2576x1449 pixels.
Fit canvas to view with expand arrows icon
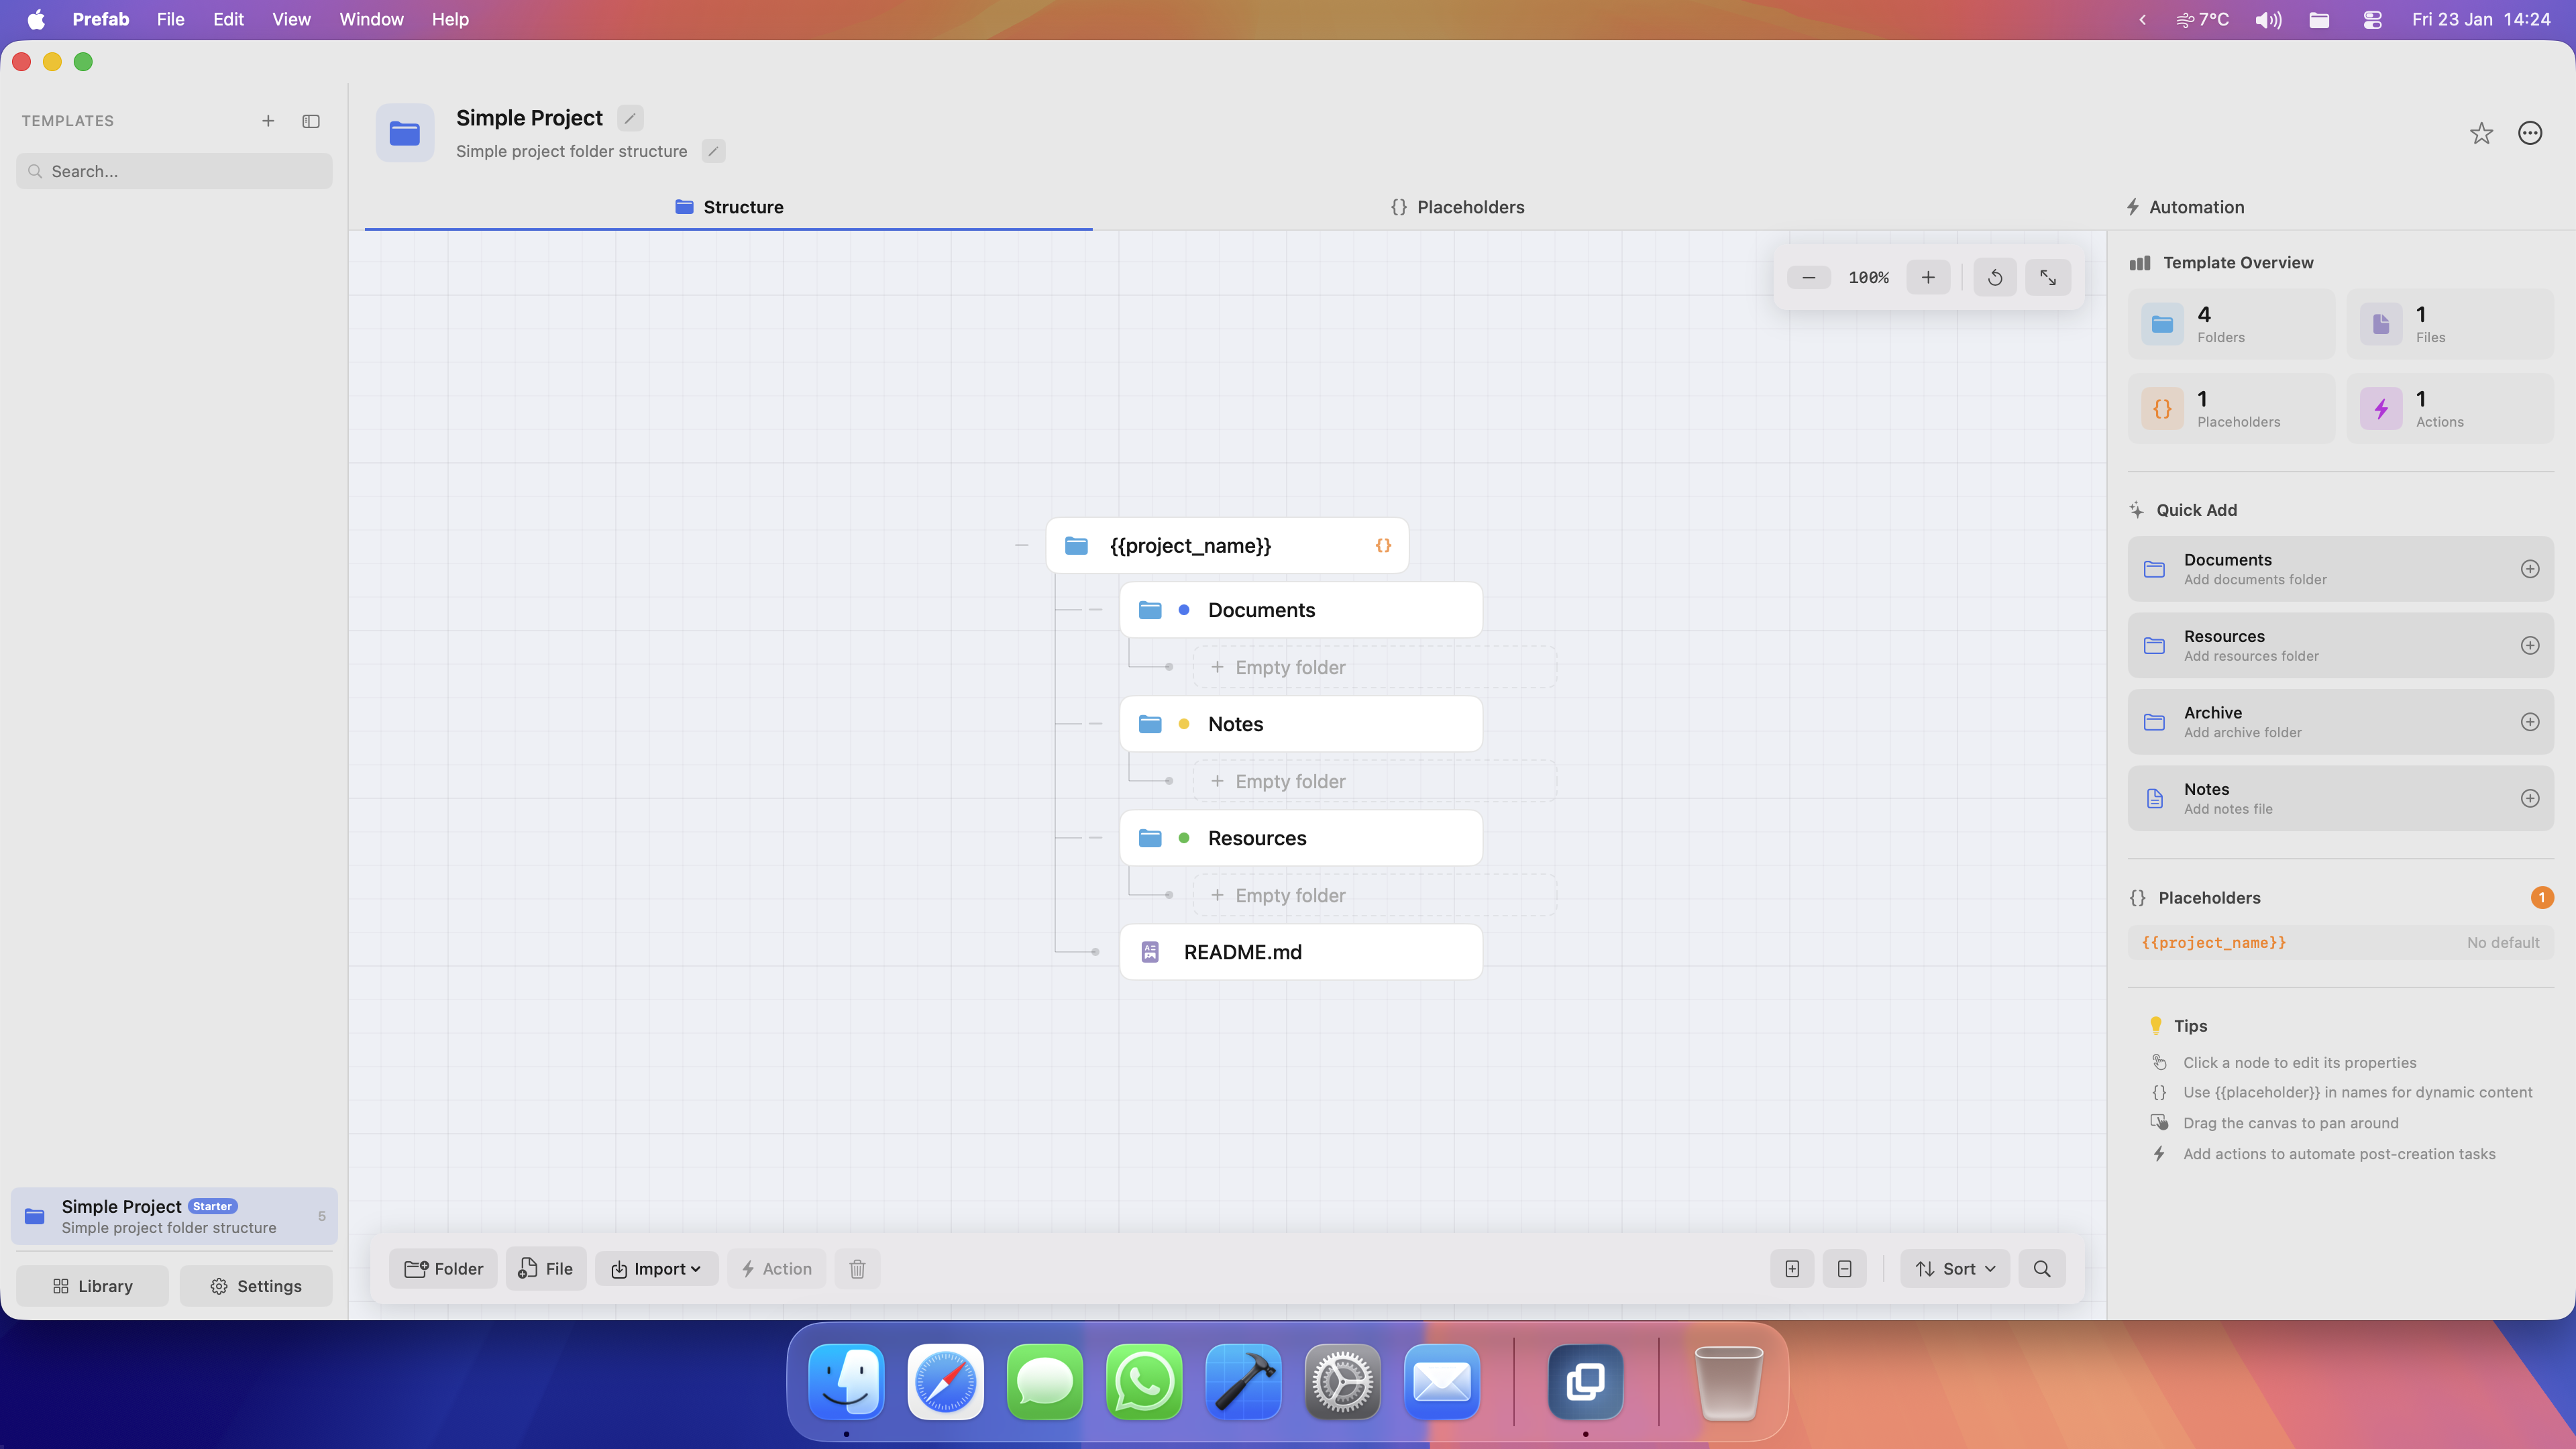(2048, 277)
